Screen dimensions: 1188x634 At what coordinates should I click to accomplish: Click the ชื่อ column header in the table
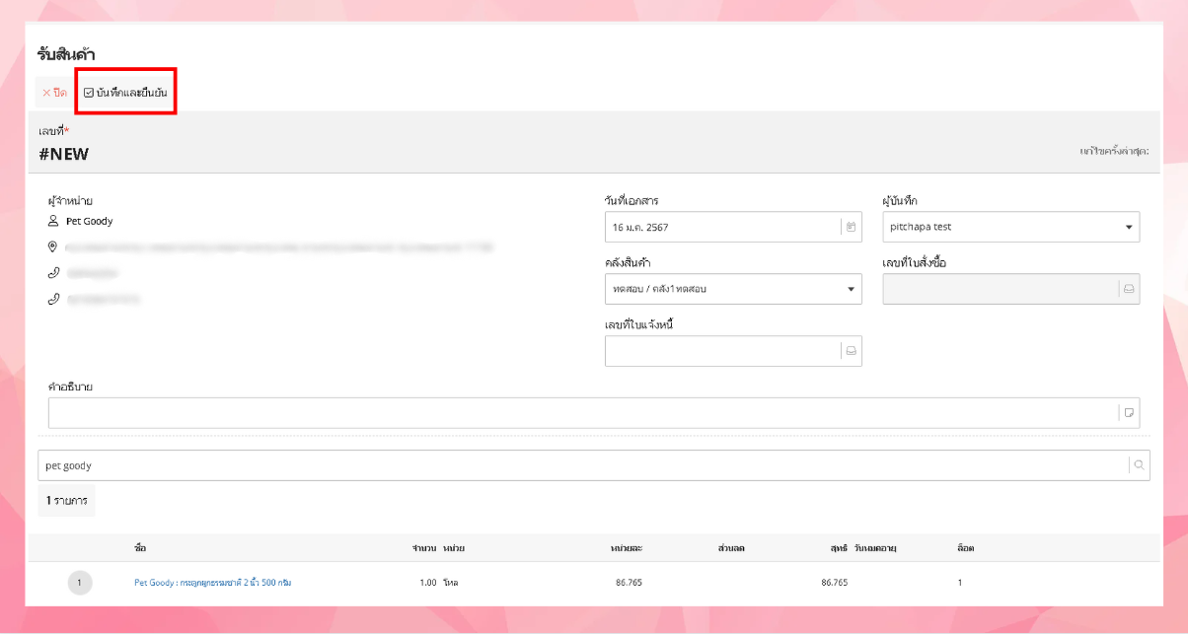click(x=140, y=547)
